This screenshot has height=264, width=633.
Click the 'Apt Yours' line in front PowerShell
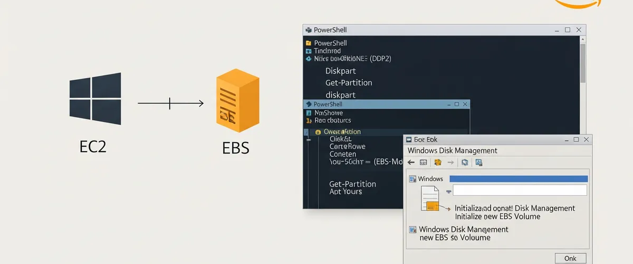tap(346, 192)
